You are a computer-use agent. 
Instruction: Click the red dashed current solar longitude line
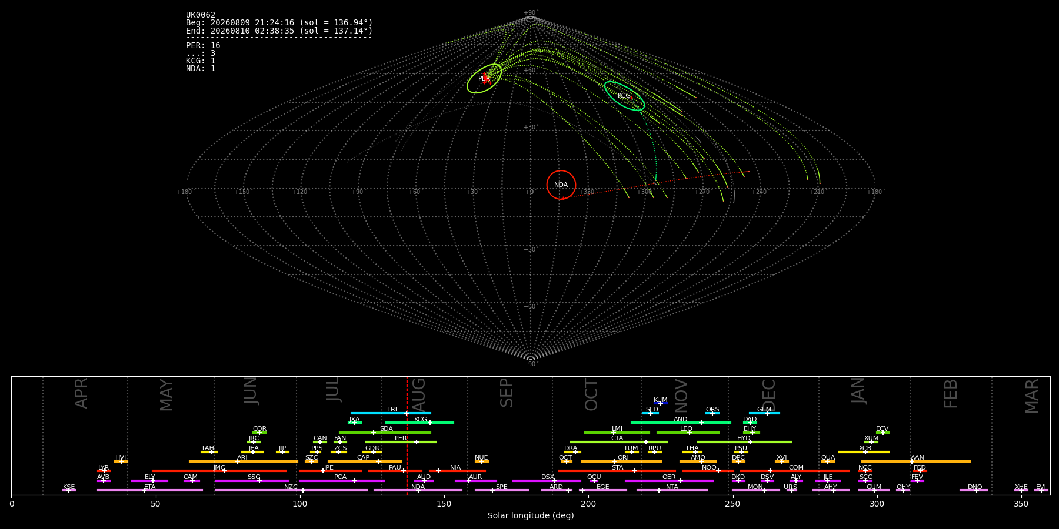pos(407,435)
